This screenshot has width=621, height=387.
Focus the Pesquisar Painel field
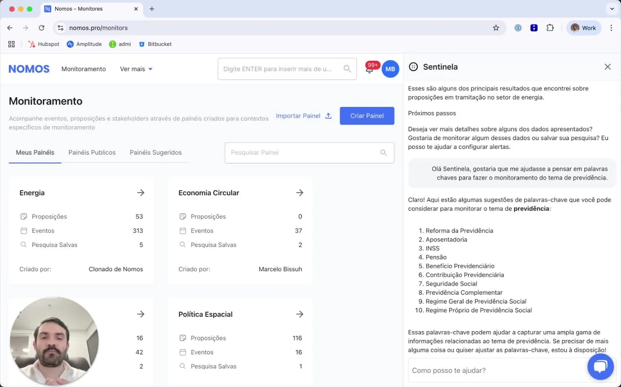coord(309,153)
